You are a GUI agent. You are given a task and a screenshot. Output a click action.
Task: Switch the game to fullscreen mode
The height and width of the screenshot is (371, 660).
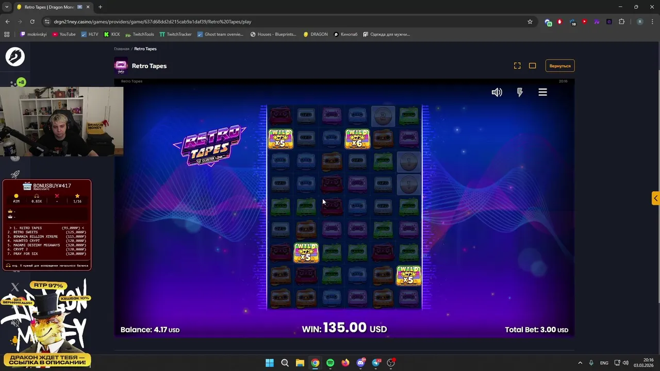[x=517, y=65]
